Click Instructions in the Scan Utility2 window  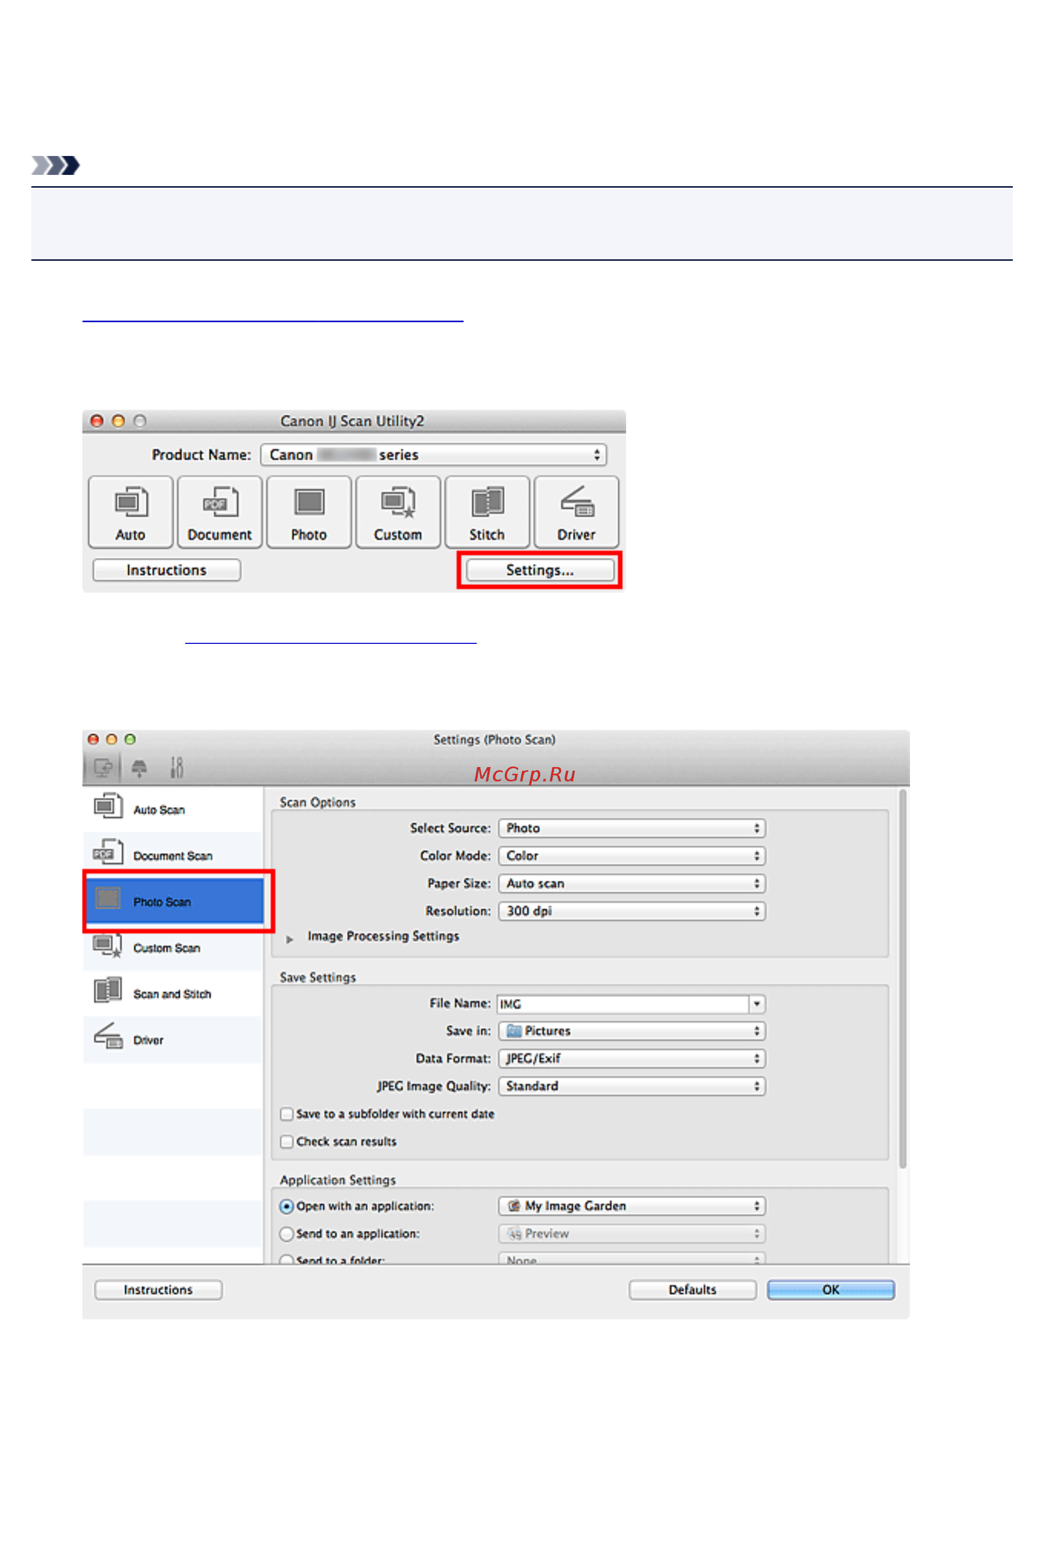point(166,570)
